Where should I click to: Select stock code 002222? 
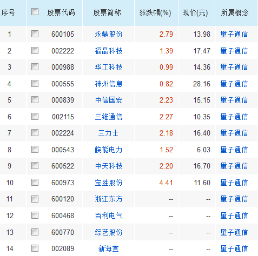(63, 51)
